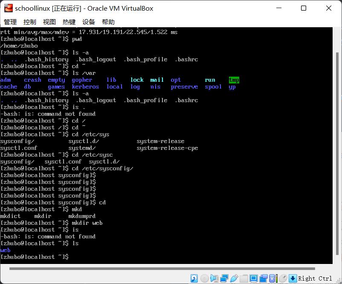This screenshot has width=342, height=284.
Task: Click the optical disc drive status icon
Action: [204, 278]
